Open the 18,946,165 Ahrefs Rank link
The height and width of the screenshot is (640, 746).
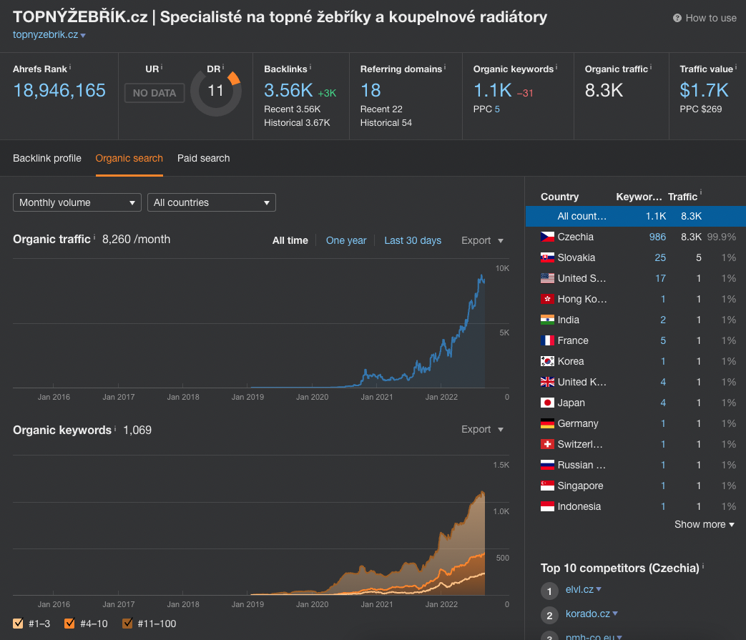[x=59, y=90]
